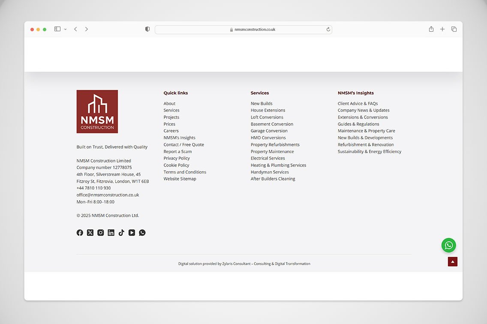Click the NMSM Construction logo
Image resolution: width=487 pixels, height=324 pixels.
tap(97, 111)
